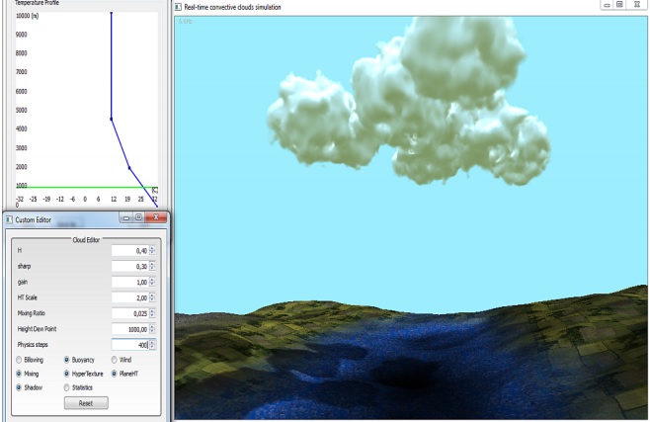Adjust Mixing Ratio with its spinner arrows

[x=152, y=313]
